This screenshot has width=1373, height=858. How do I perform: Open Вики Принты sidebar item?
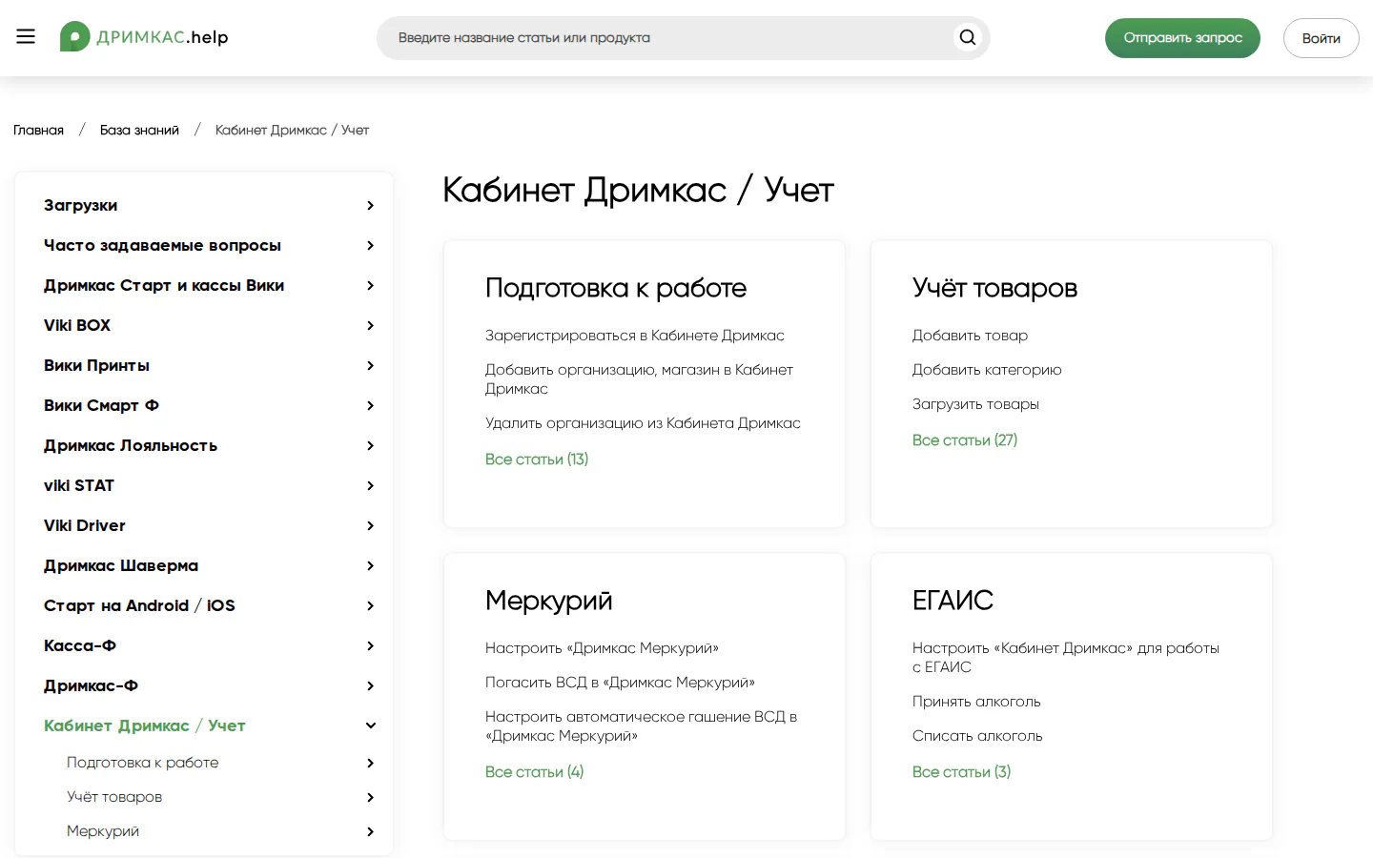point(96,365)
